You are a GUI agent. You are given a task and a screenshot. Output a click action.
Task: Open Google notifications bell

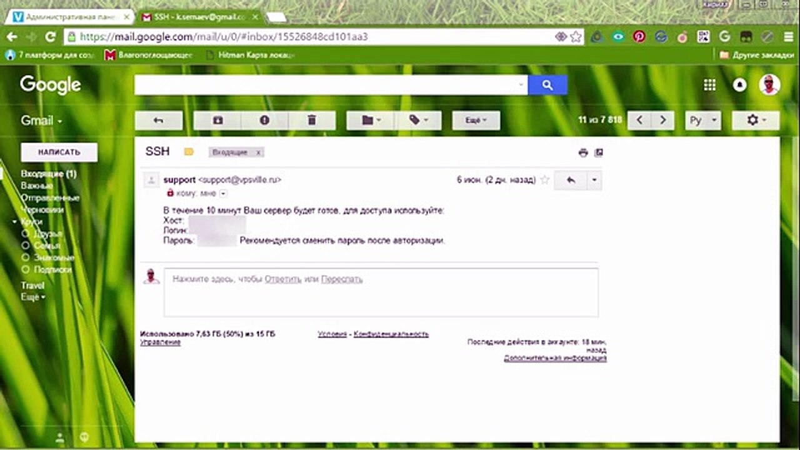pos(740,85)
